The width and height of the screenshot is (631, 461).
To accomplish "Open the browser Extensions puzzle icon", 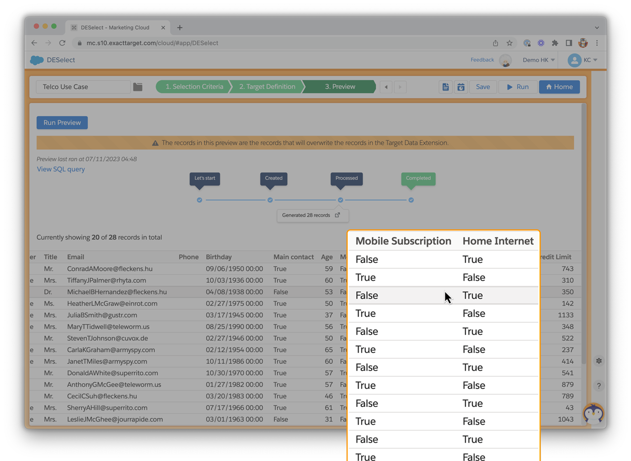I will [x=555, y=43].
